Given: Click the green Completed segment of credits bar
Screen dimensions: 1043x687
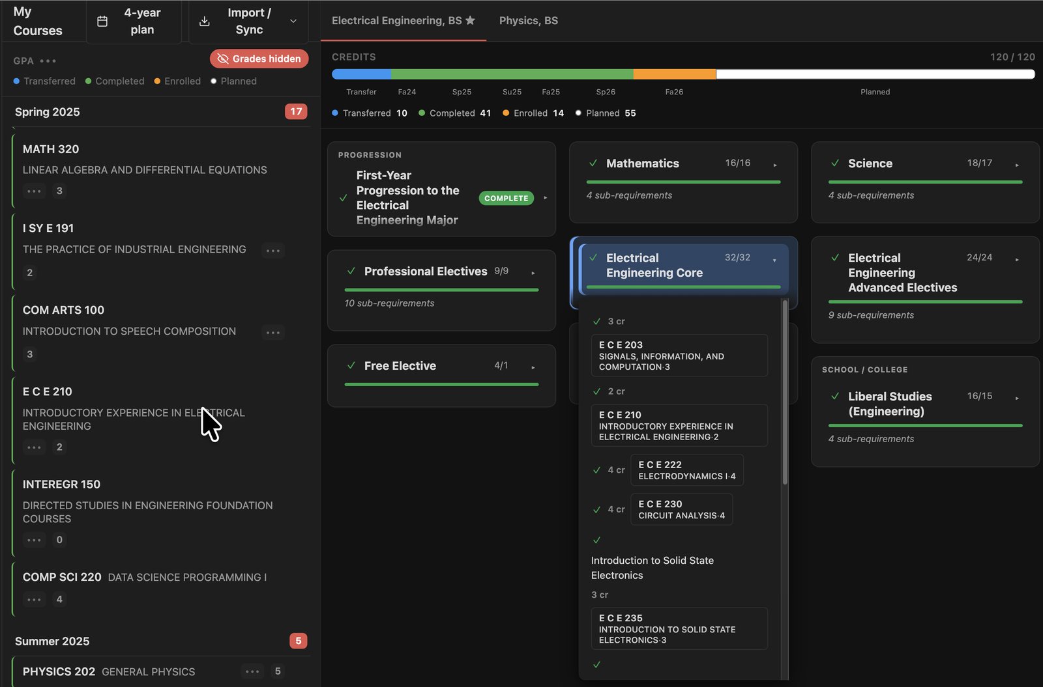Looking at the screenshot, I should click(x=512, y=74).
